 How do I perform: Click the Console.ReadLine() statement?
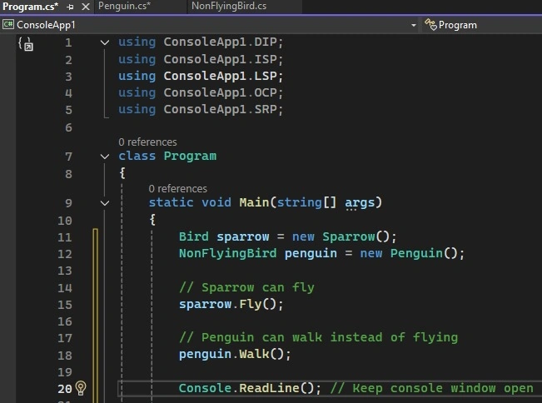pos(250,388)
